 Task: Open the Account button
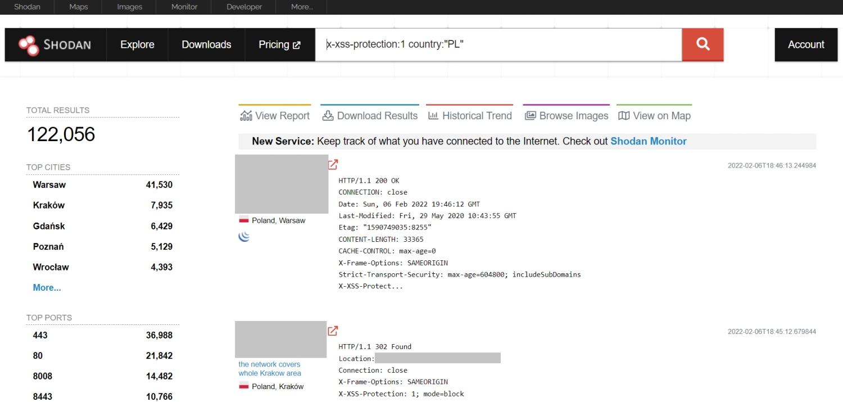806,44
